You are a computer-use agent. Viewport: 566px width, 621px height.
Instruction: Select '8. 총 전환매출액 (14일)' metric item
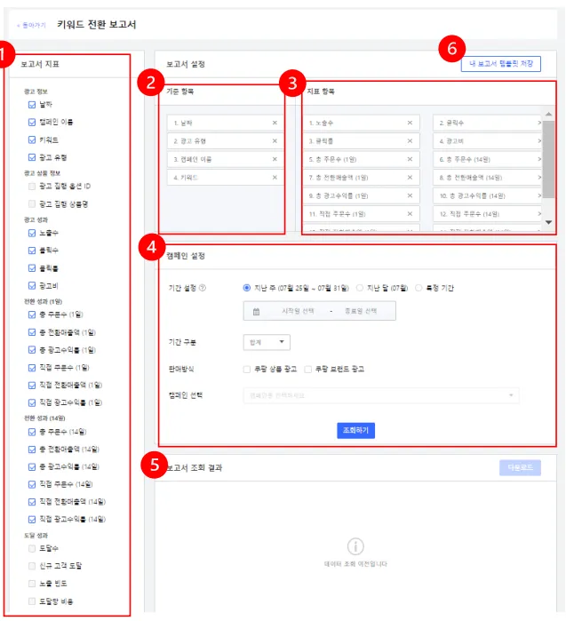pos(487,178)
